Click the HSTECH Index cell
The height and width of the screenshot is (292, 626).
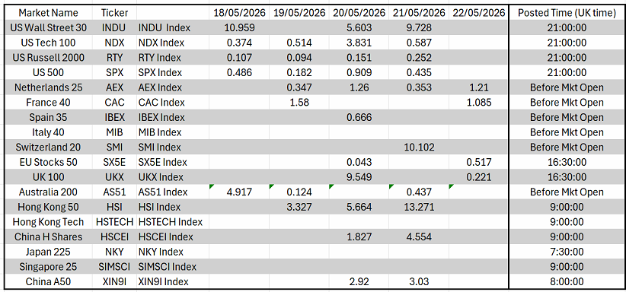[173, 222]
